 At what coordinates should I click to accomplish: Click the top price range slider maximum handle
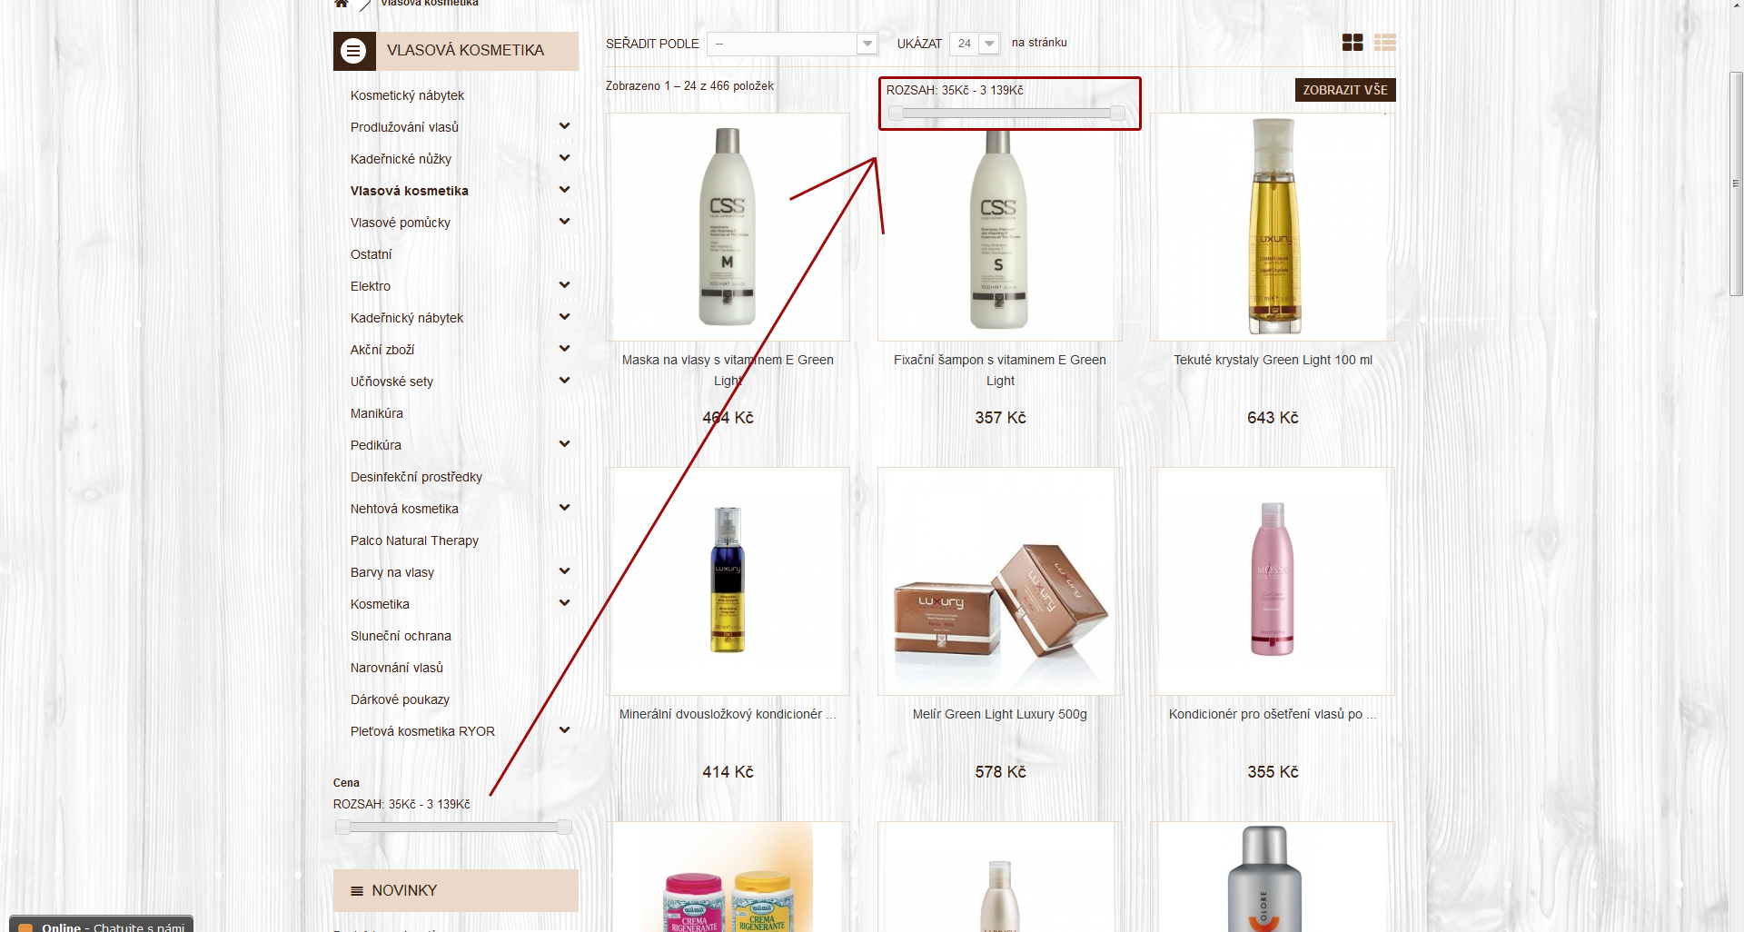[x=1118, y=113]
